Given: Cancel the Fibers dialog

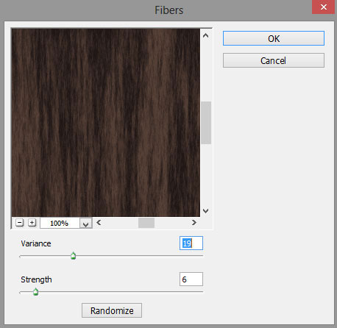Looking at the screenshot, I should click(274, 60).
